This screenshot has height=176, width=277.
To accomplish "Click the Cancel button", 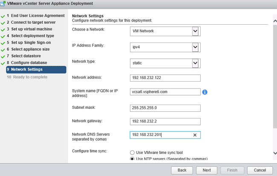I will [260, 170].
